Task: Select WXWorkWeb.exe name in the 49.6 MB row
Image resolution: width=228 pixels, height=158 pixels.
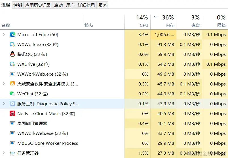Action: tap(43, 74)
